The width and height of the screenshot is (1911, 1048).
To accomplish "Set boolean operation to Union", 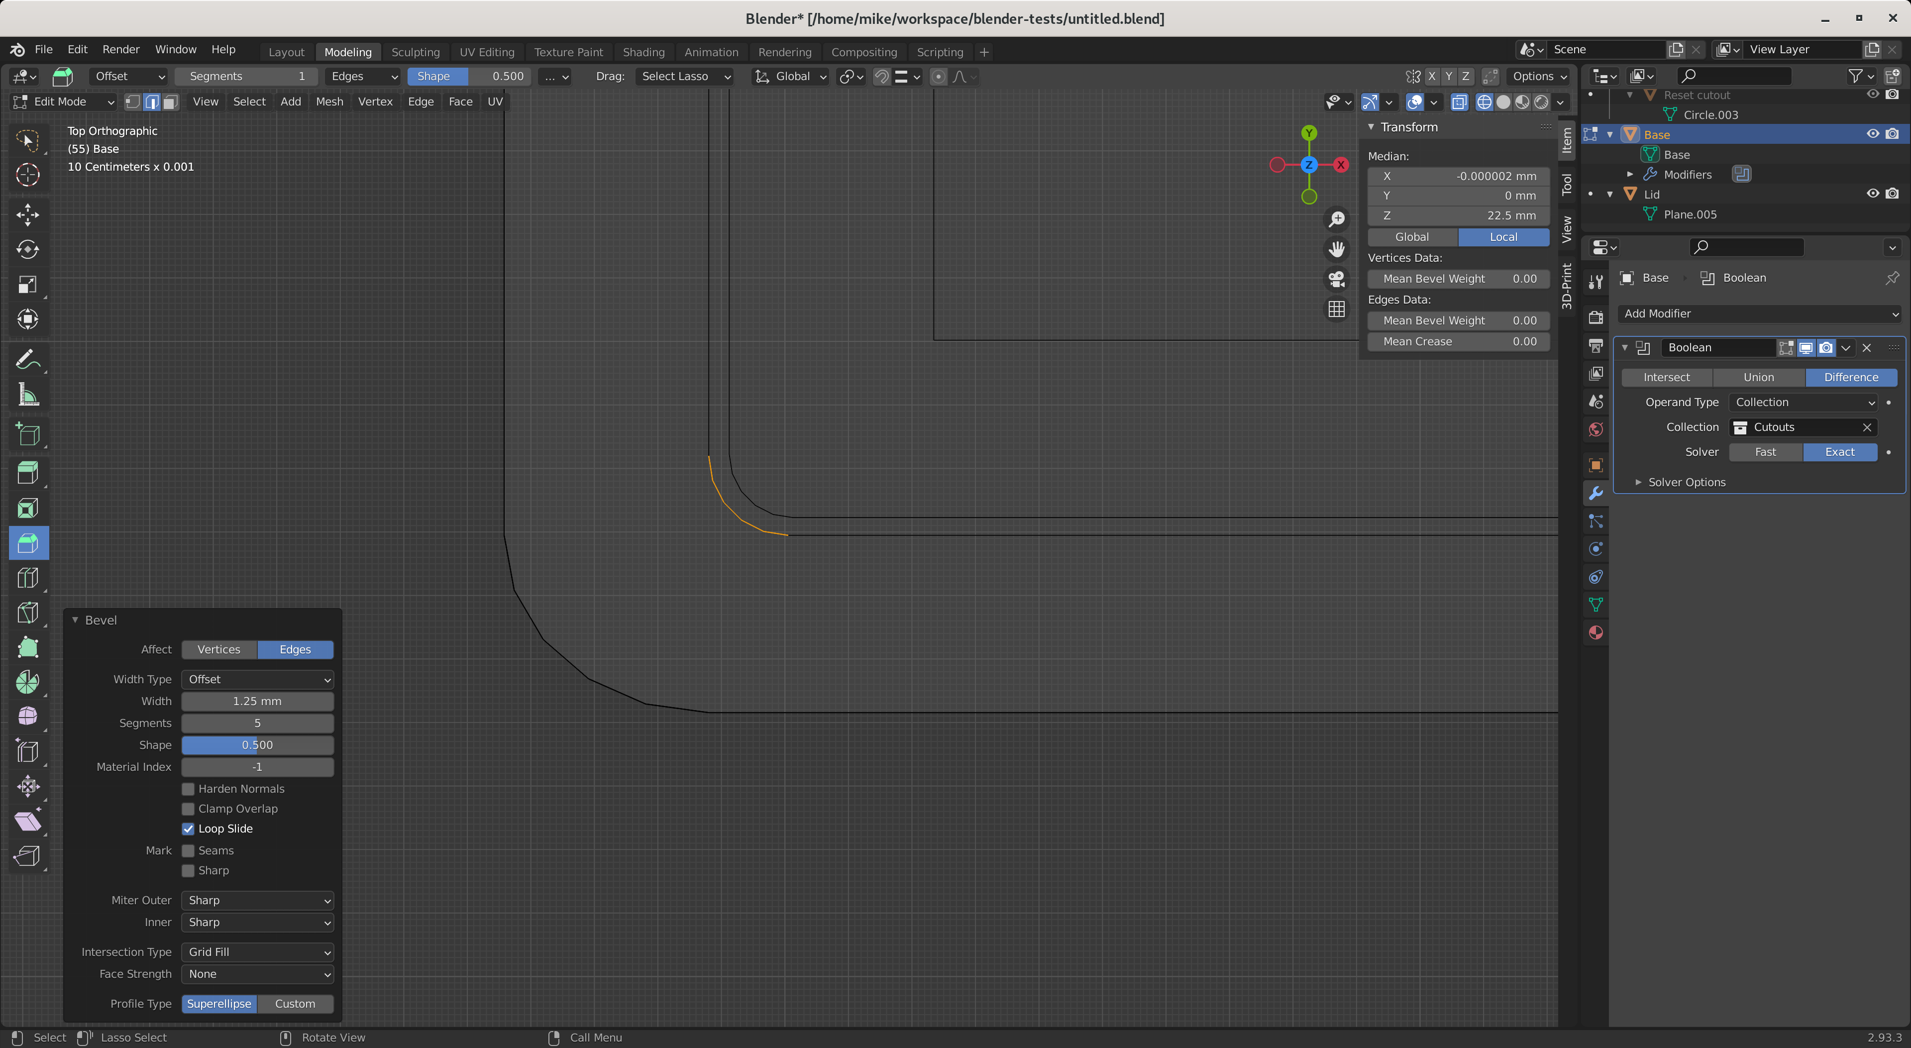I will click(1758, 377).
